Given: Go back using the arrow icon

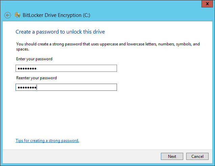Looking at the screenshot, I should [x=7, y=15].
